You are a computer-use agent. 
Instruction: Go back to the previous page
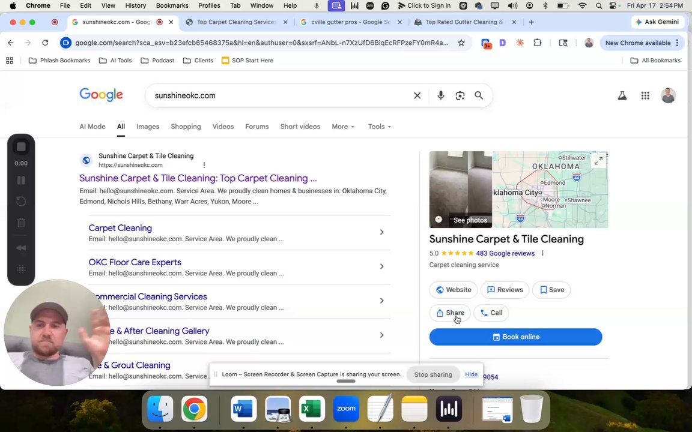11,43
